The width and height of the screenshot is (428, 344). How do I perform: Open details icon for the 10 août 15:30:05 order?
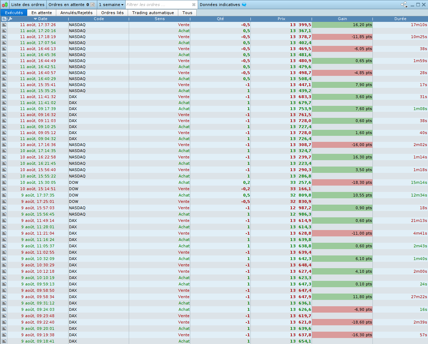[x=4, y=182]
